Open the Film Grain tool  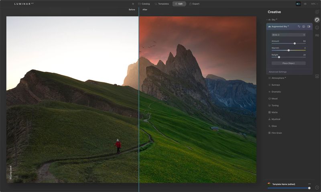point(275,133)
